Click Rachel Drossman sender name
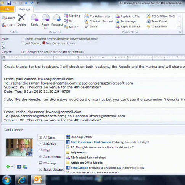Screen dimensions: 185x185 point(35,39)
